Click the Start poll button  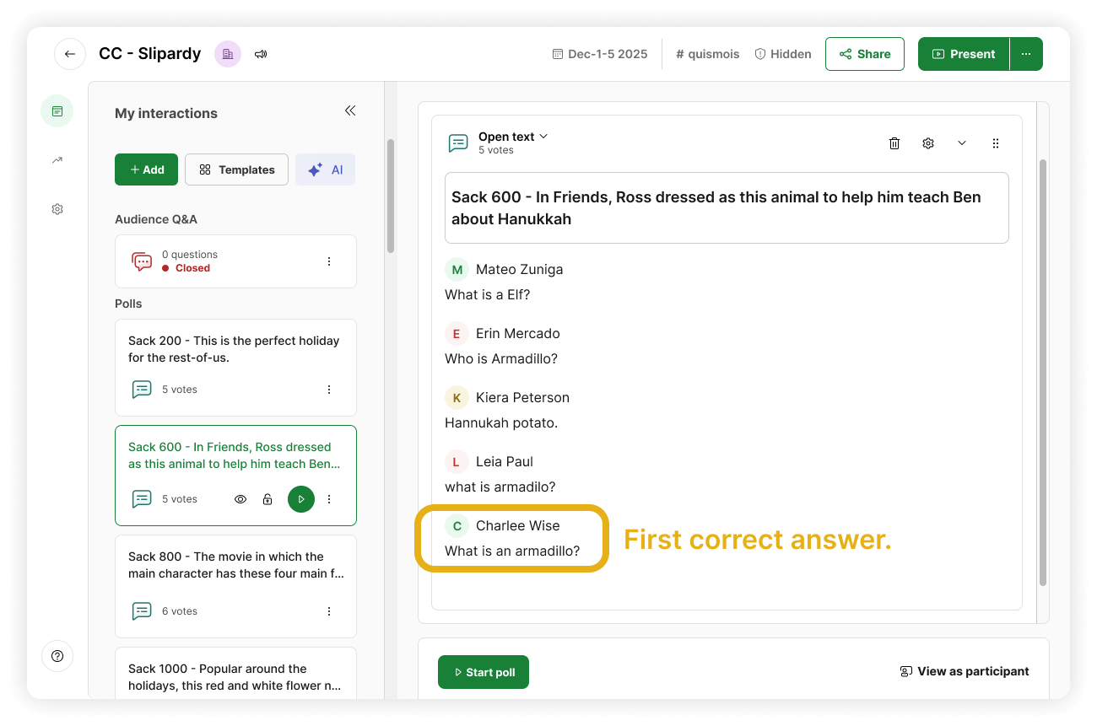pyautogui.click(x=483, y=672)
